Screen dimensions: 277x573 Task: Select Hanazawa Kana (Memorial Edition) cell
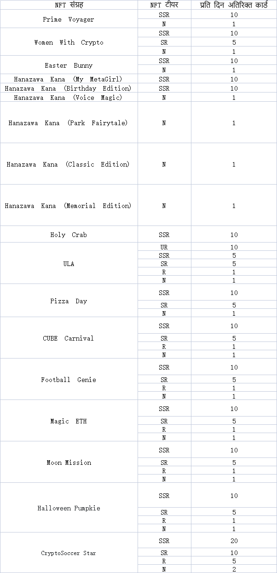tap(69, 206)
